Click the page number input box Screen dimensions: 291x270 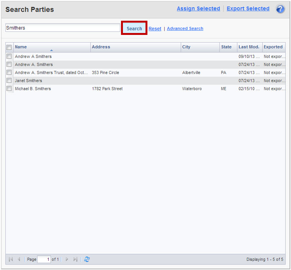click(x=44, y=259)
